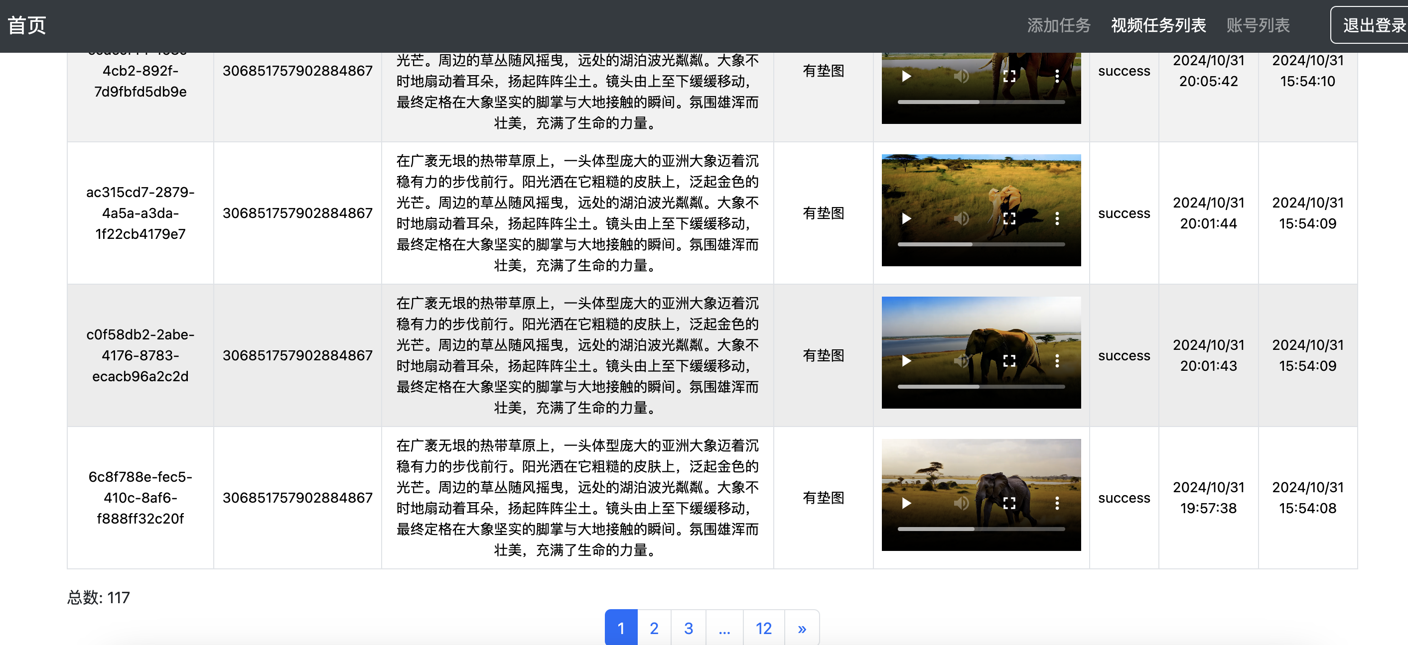The image size is (1408, 645).
Task: Go to page 2
Action: (x=654, y=628)
